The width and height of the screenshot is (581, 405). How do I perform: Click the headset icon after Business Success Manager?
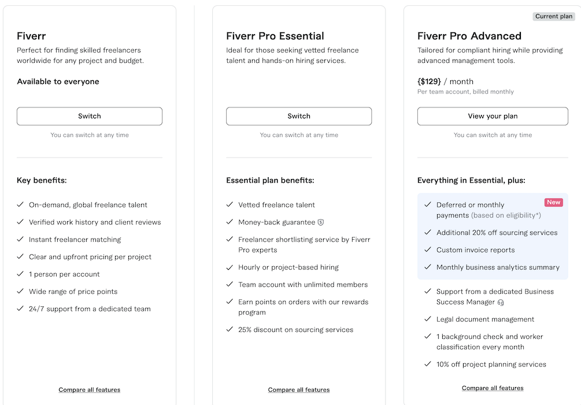[x=501, y=302]
